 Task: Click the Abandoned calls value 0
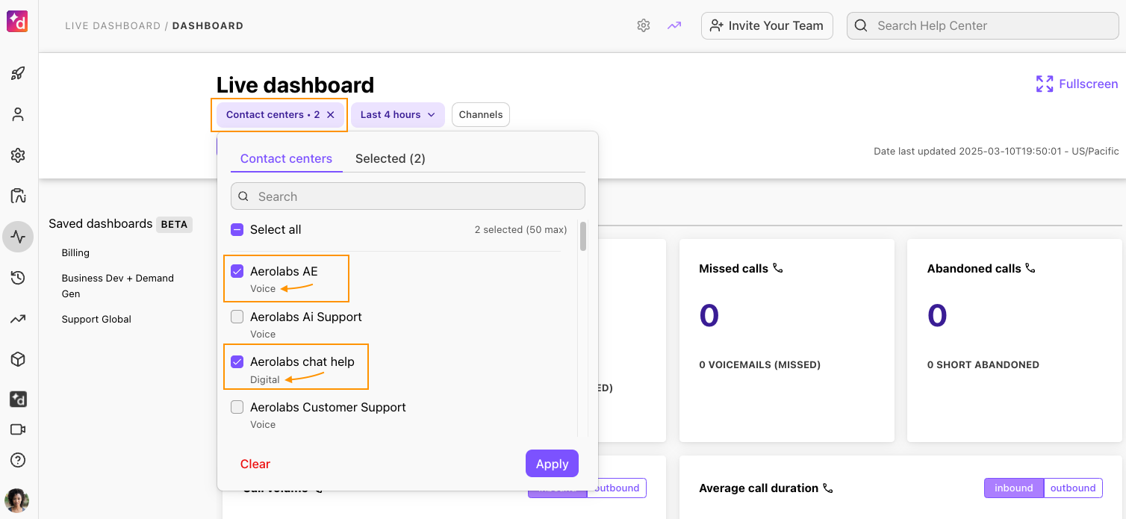pyautogui.click(x=937, y=316)
